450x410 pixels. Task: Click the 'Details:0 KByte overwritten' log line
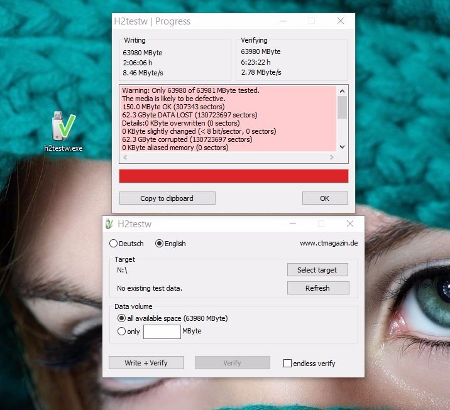click(x=181, y=123)
